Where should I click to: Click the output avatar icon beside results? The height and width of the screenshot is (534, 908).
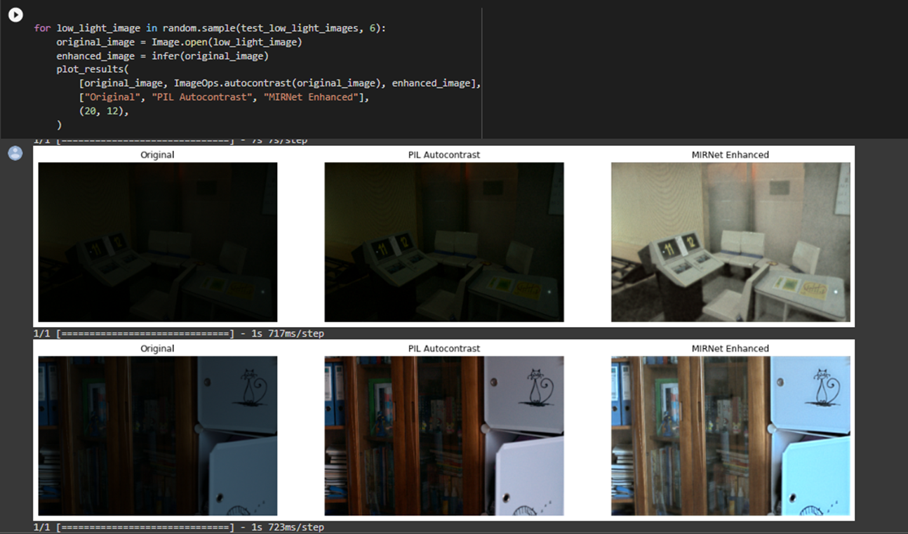click(15, 153)
